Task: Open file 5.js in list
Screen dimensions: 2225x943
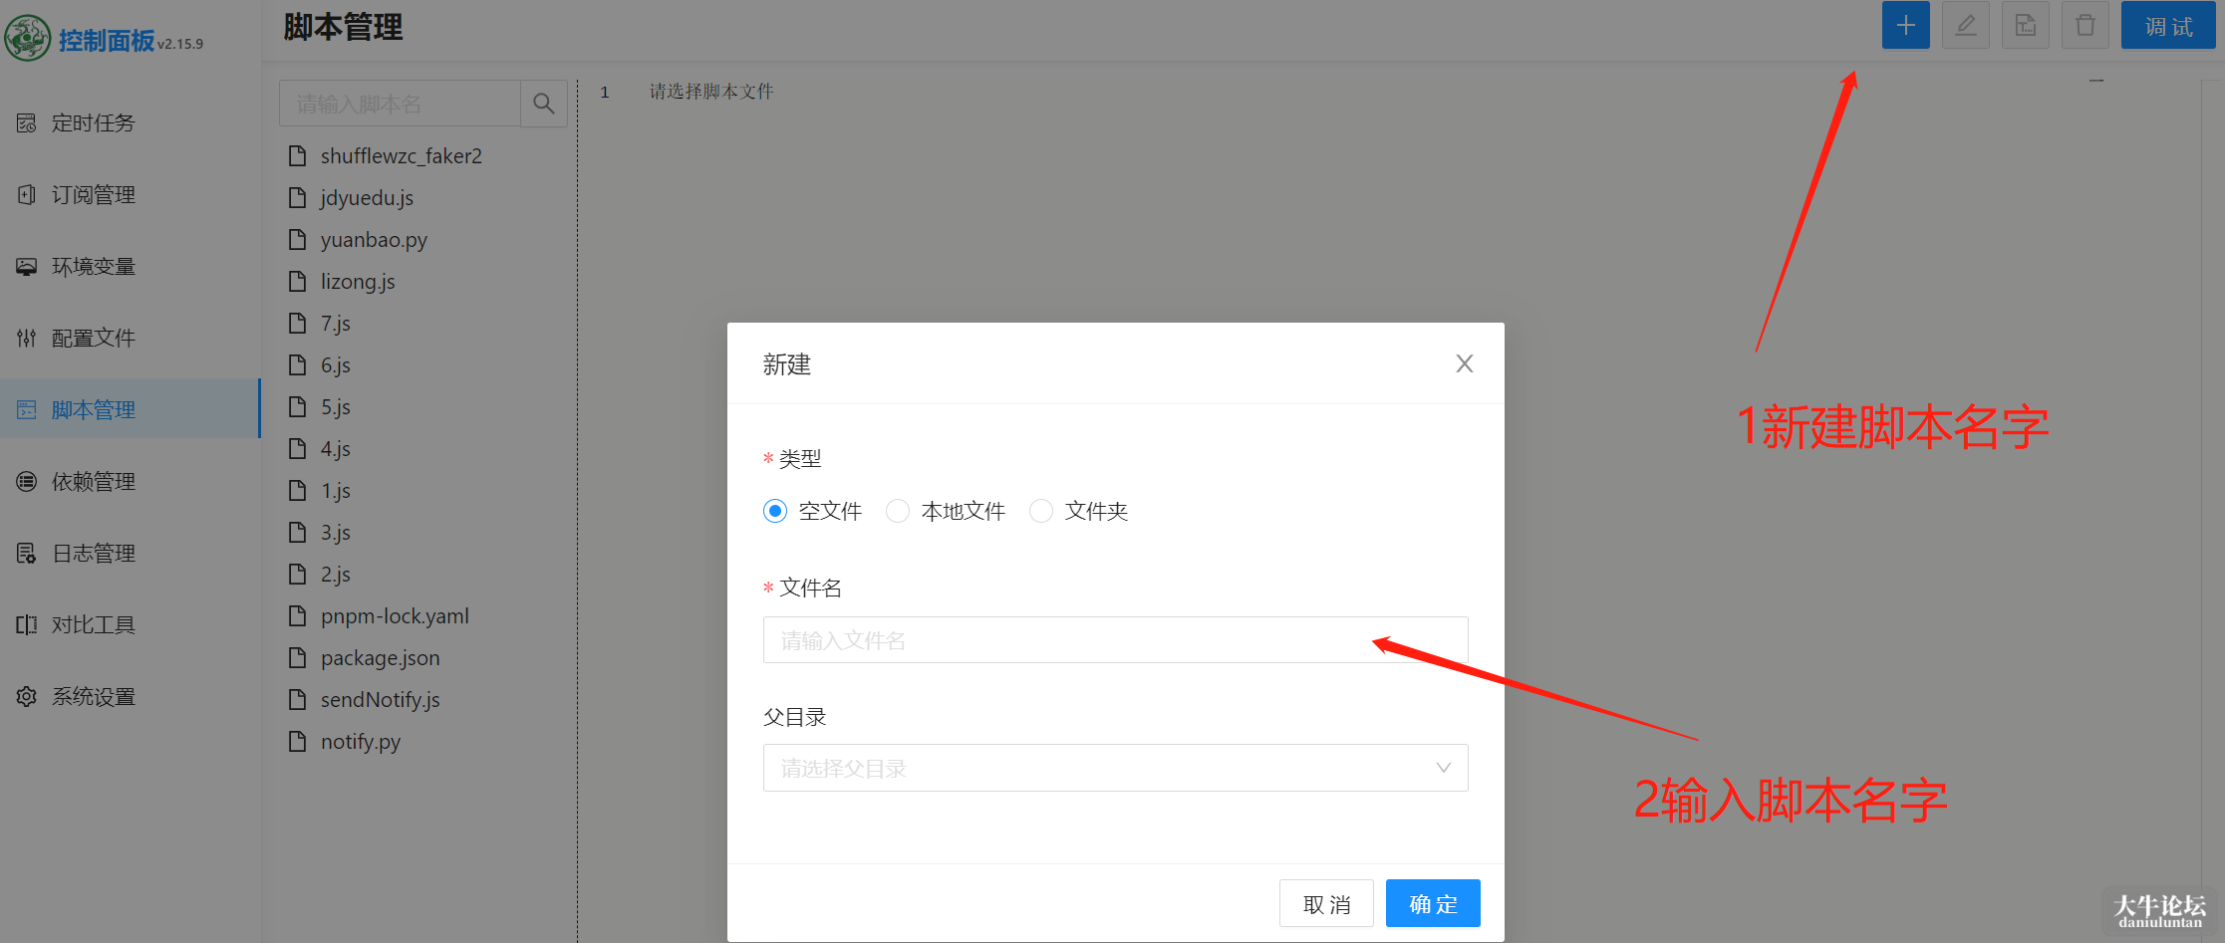Action: 336,407
